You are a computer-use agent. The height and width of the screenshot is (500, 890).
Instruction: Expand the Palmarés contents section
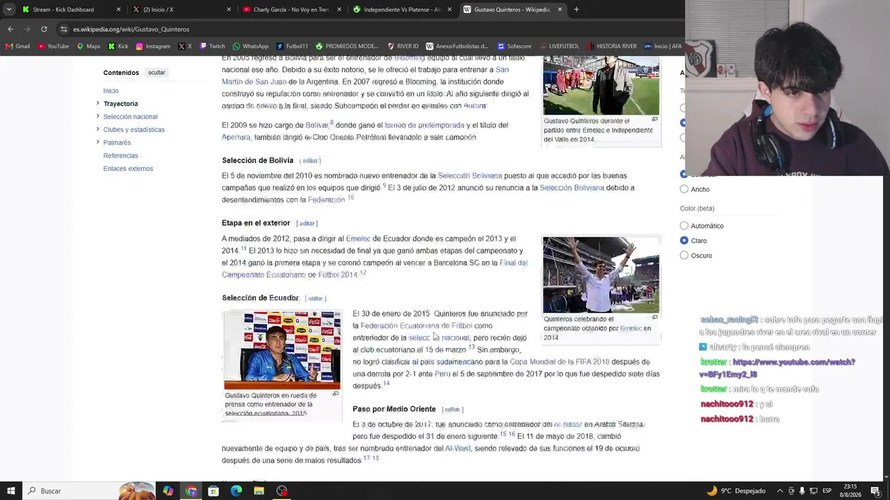[98, 142]
